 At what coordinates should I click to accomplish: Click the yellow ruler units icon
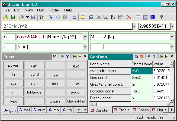coord(83,17)
